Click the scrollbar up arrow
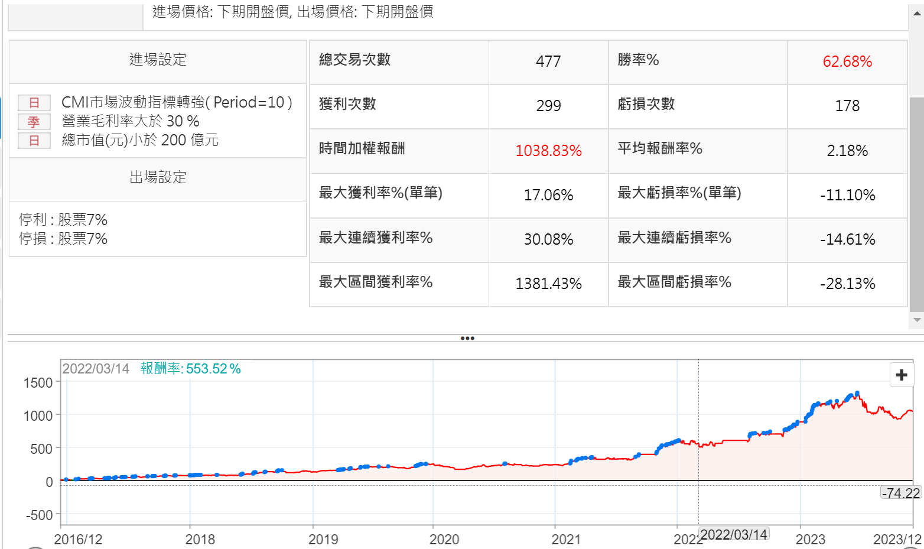Image resolution: width=924 pixels, height=549 pixels. (x=917, y=13)
